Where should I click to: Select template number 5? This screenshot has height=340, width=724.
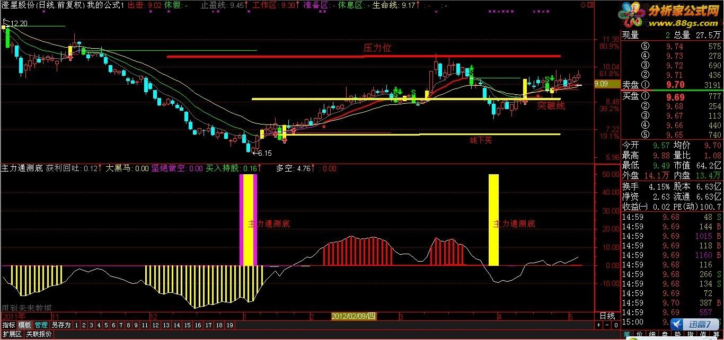(x=106, y=325)
